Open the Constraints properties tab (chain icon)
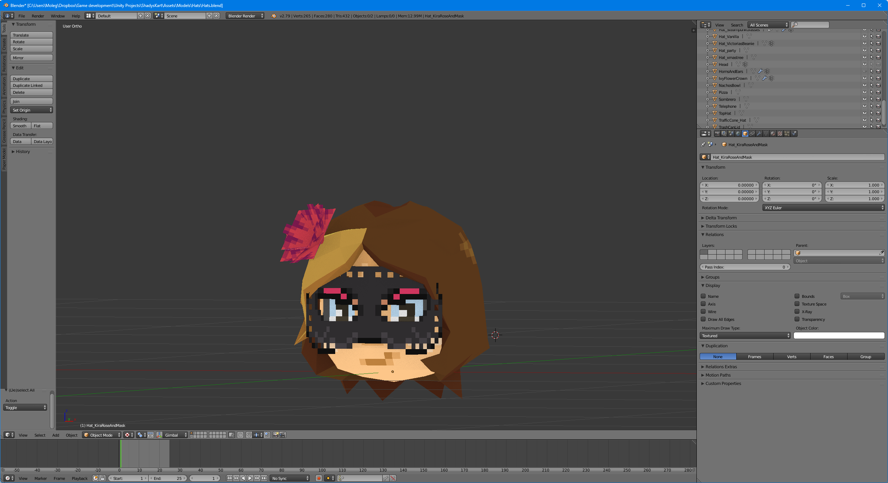Viewport: 888px width, 483px height. [752, 134]
